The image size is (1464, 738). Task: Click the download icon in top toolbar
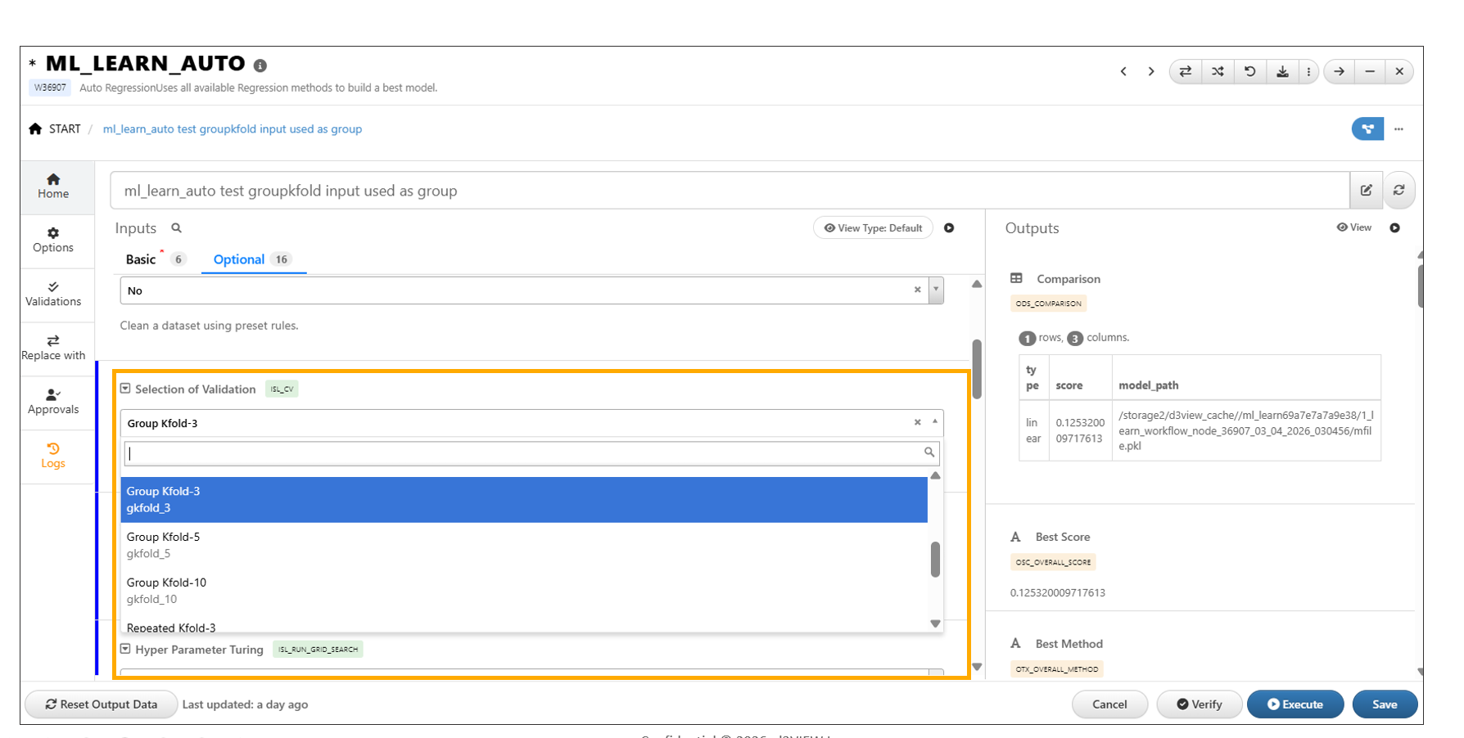pos(1282,72)
